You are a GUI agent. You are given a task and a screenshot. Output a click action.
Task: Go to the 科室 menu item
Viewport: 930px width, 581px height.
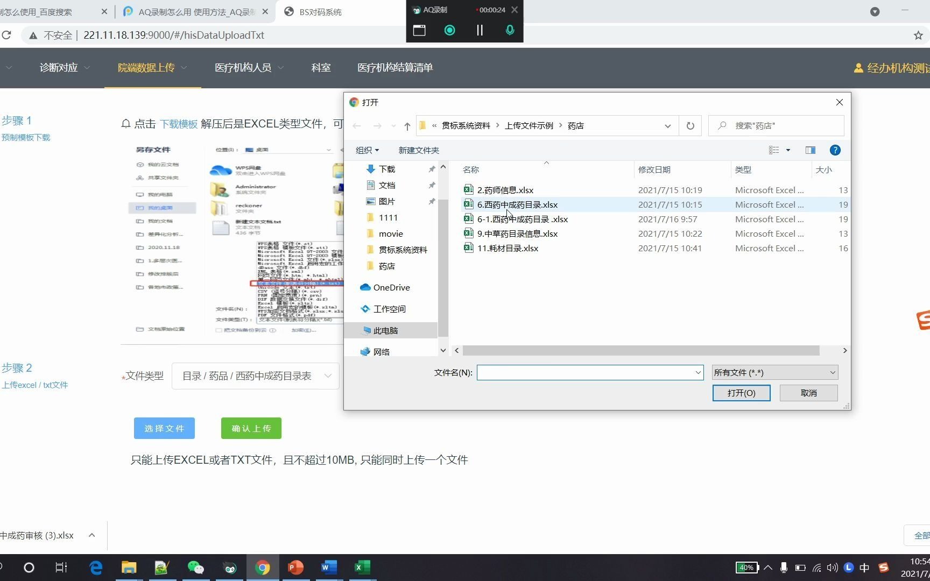(x=321, y=68)
